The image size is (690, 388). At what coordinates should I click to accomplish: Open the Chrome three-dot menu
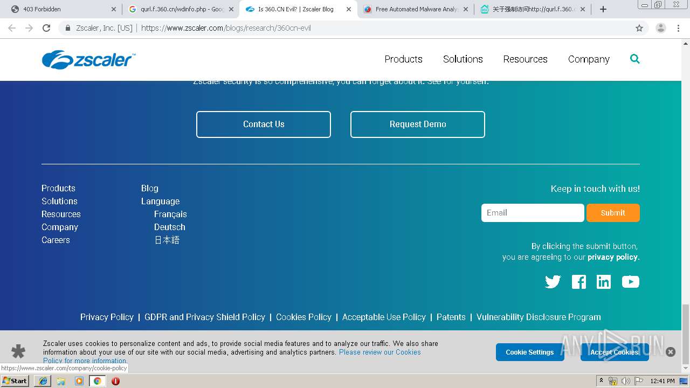pos(678,28)
